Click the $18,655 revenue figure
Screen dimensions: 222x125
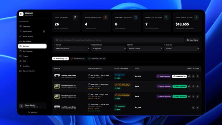(182, 24)
